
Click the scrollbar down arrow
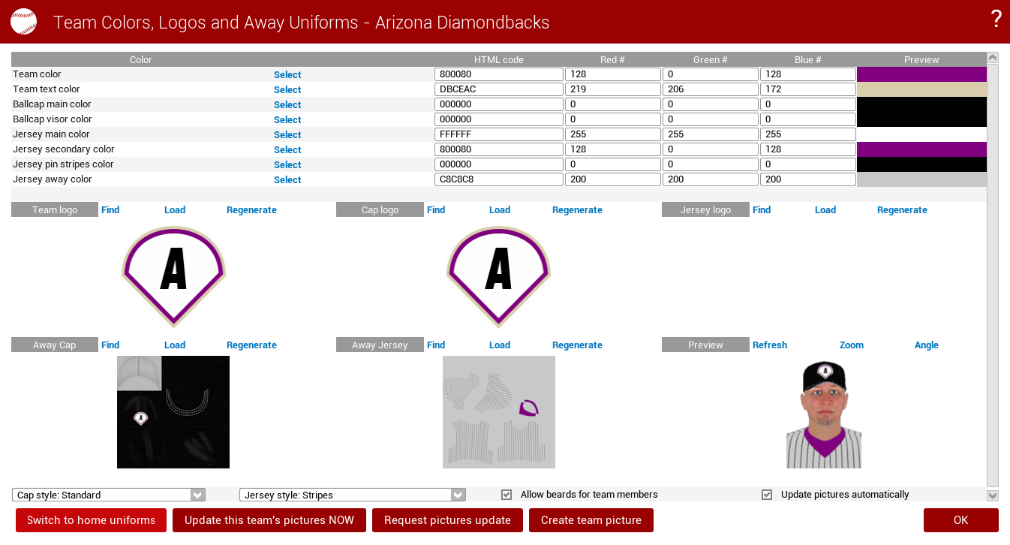pos(993,495)
